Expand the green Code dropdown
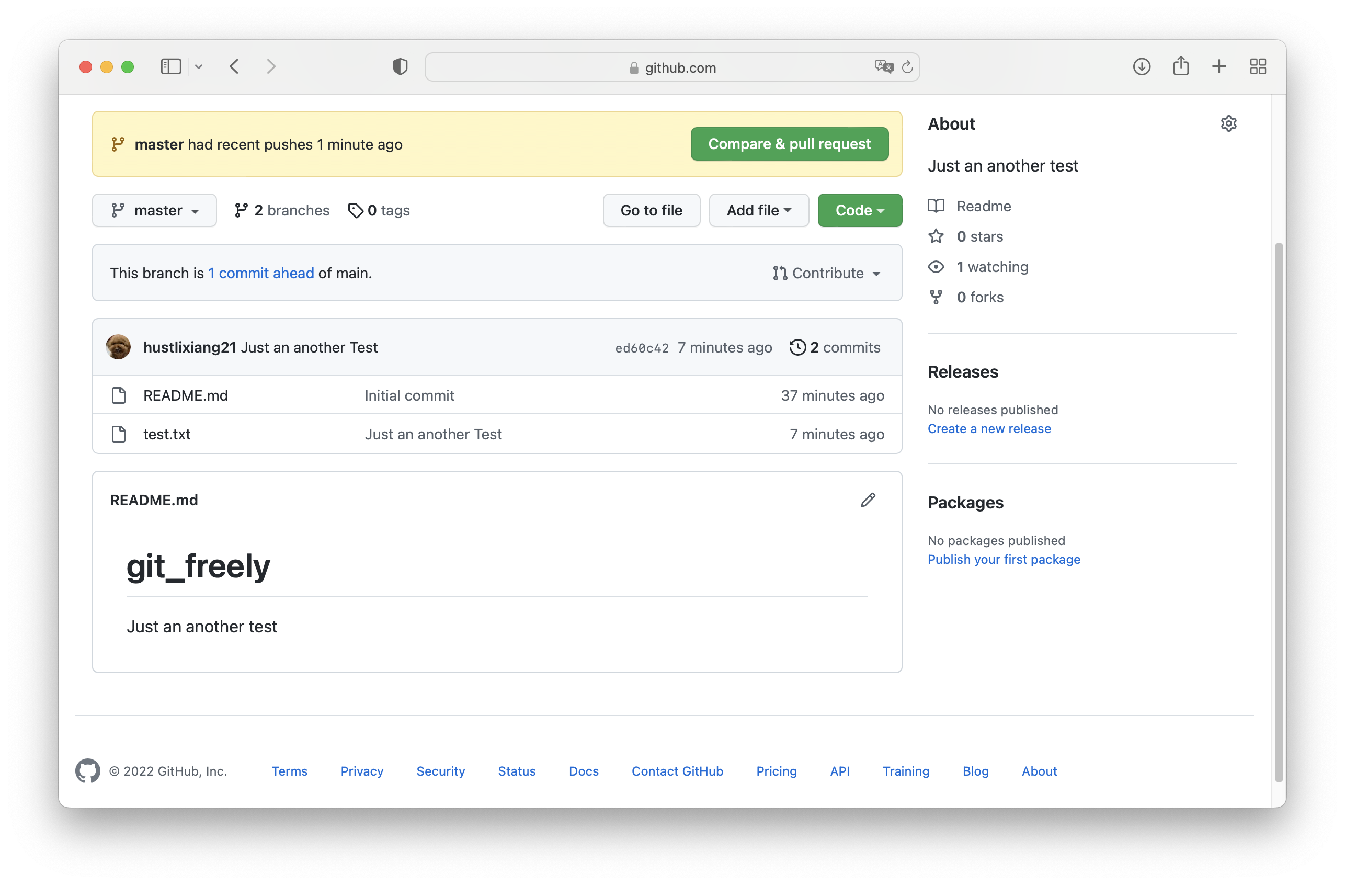1345x885 pixels. pos(859,210)
